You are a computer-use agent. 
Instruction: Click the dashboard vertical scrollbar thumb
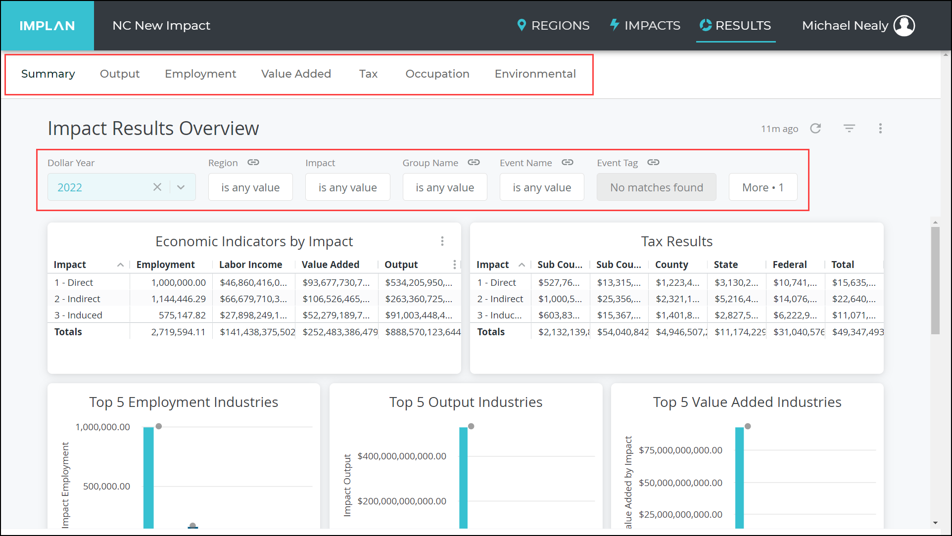point(935,280)
